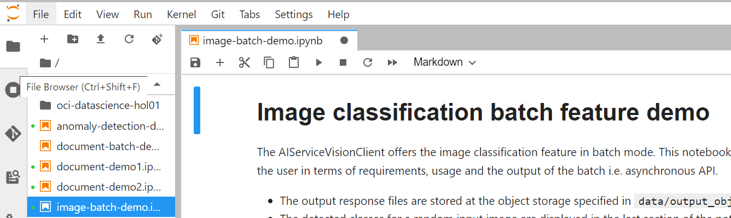The image size is (731, 218).
Task: Click the Git clone icon
Action: pos(157,39)
